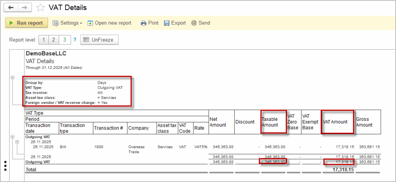Send the report by email
Image resolution: width=396 pixels, height=182 pixels.
[200, 23]
